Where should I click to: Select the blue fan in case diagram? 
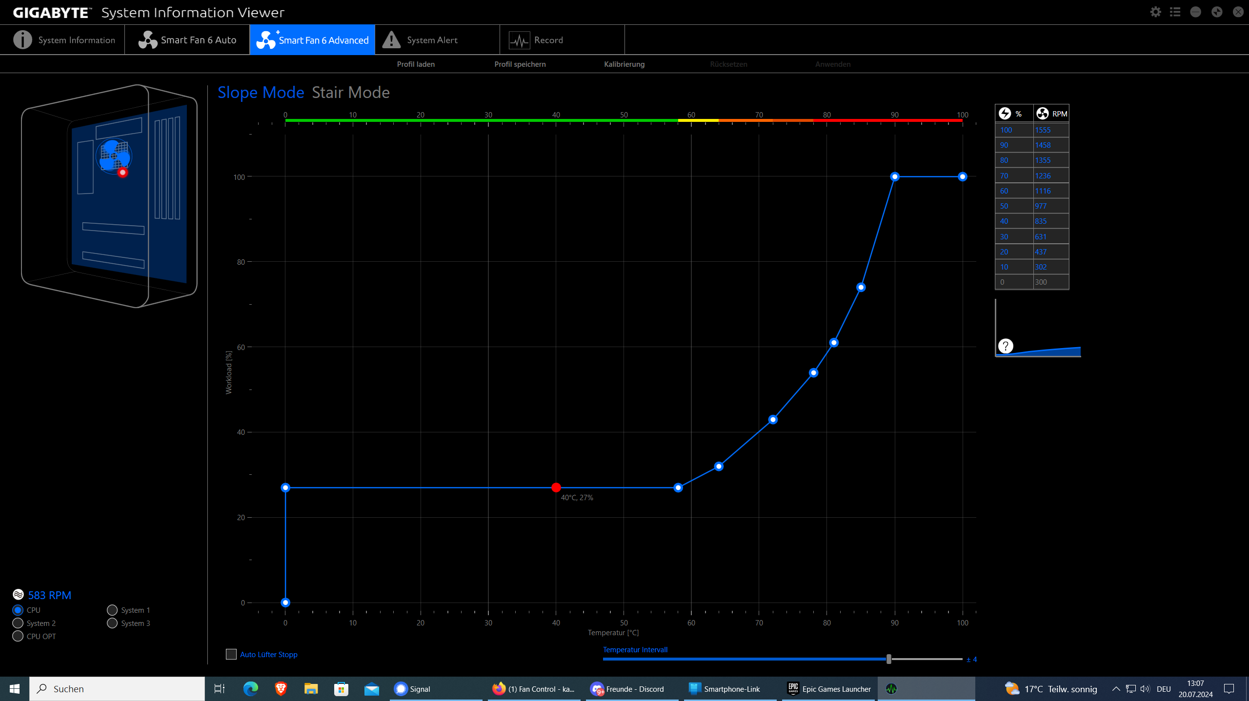pyautogui.click(x=114, y=155)
